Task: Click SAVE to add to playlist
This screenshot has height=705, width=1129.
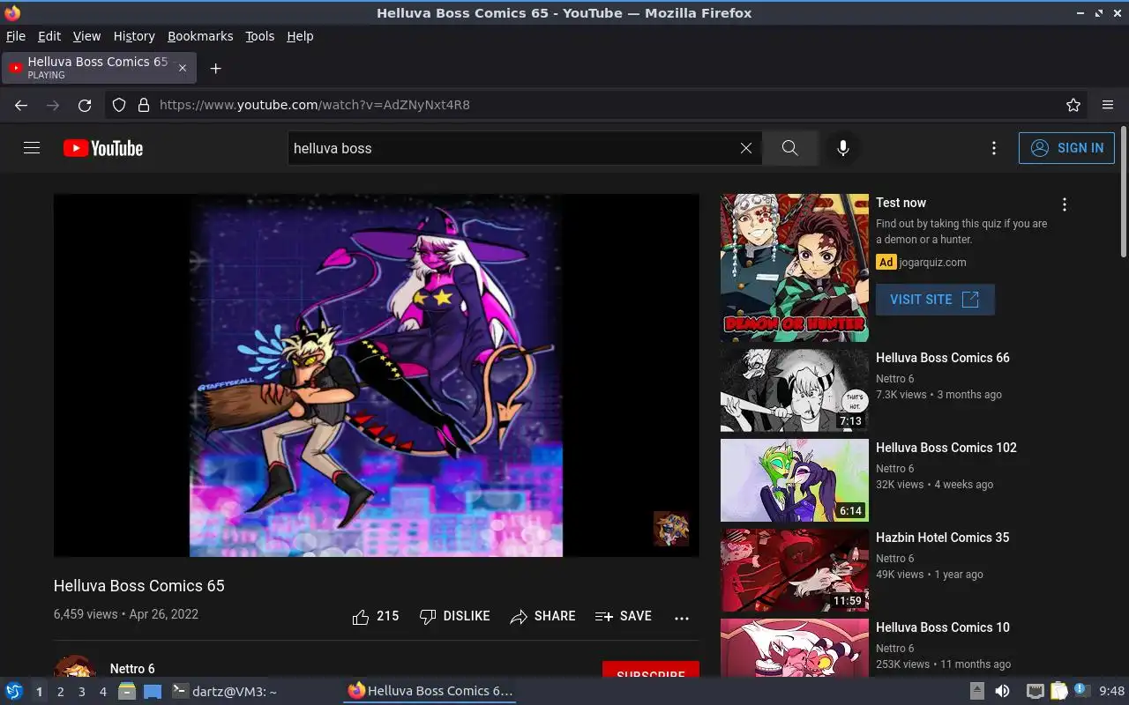Action: [623, 617]
